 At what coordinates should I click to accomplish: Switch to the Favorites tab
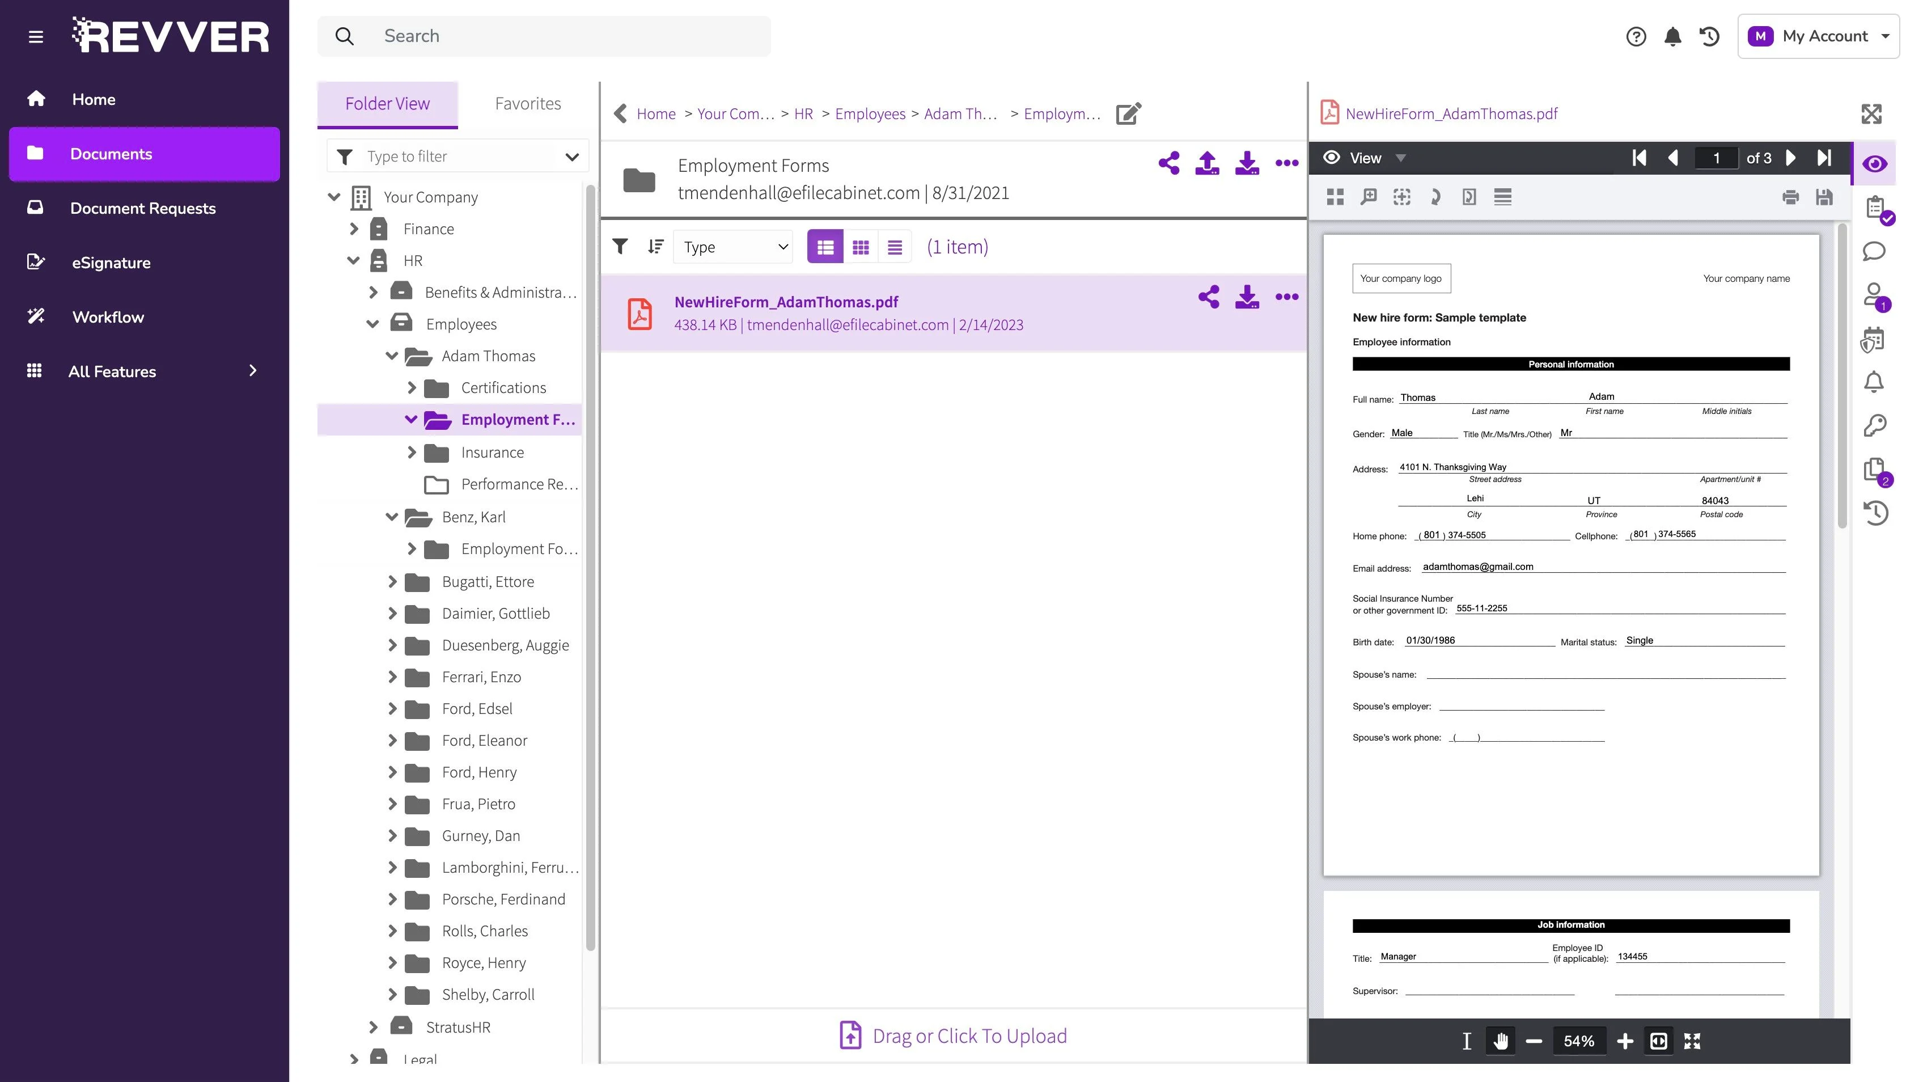click(528, 104)
